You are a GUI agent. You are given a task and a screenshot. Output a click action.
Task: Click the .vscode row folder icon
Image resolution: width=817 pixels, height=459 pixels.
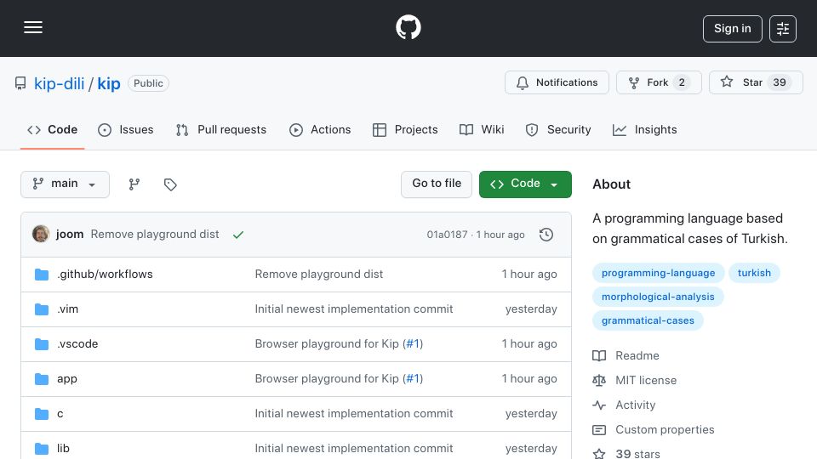click(x=42, y=344)
